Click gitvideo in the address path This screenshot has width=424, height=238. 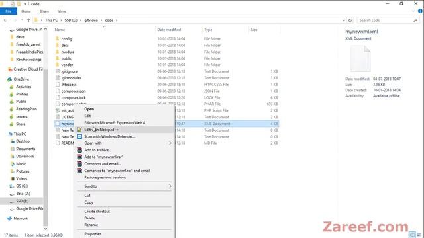point(91,20)
